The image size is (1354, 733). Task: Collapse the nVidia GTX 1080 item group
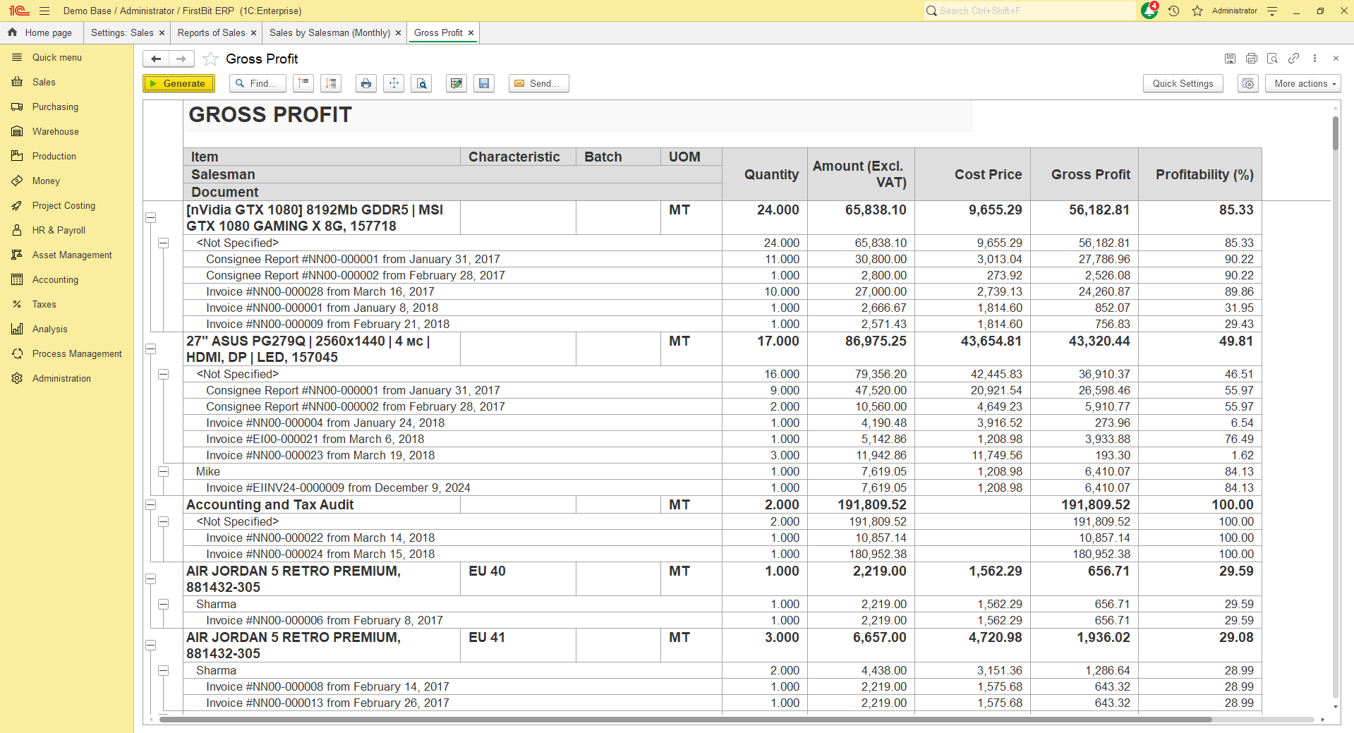(150, 218)
